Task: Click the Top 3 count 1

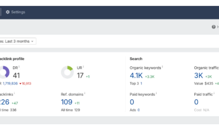Action: (x=141, y=84)
